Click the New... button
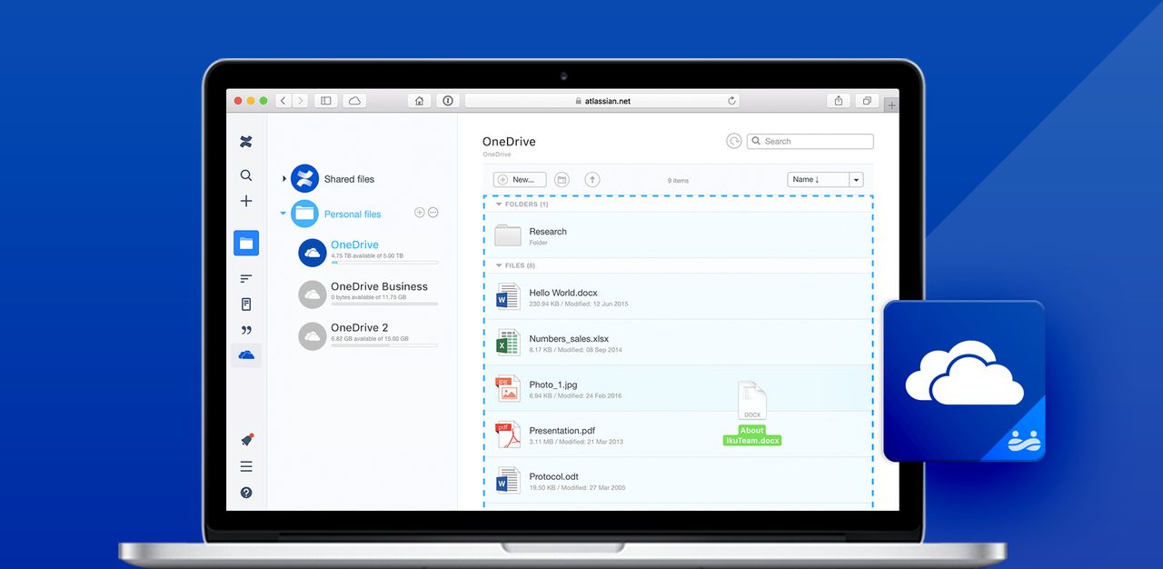1163x569 pixels. coord(520,180)
